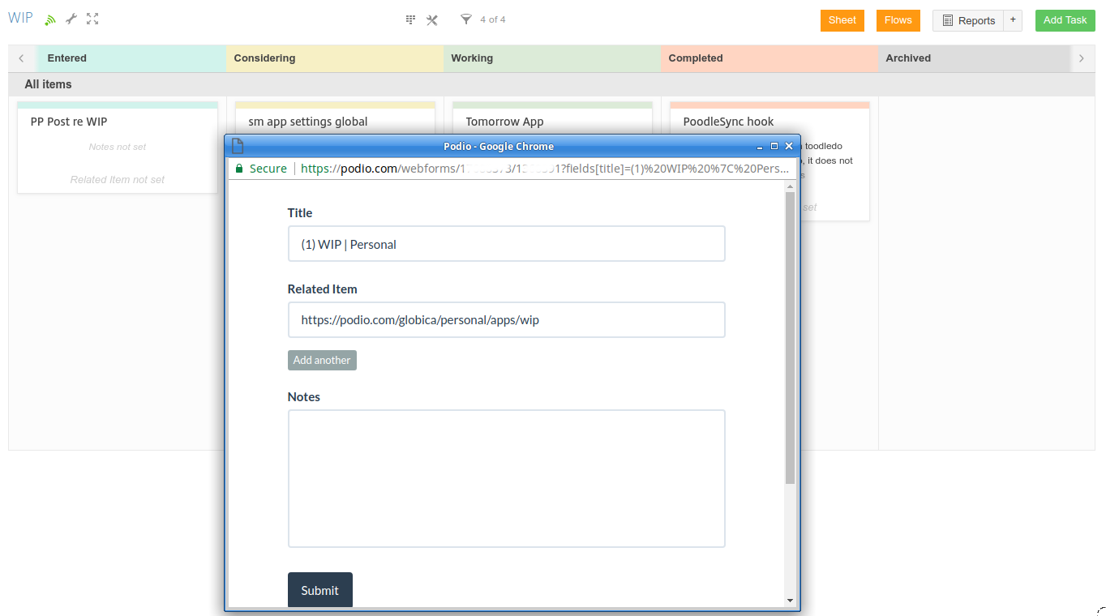Click the '4 of 4' filter count
Viewport: 1106px width, 616px height.
[493, 19]
